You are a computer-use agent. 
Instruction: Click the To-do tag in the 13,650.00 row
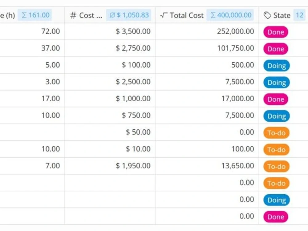276,166
